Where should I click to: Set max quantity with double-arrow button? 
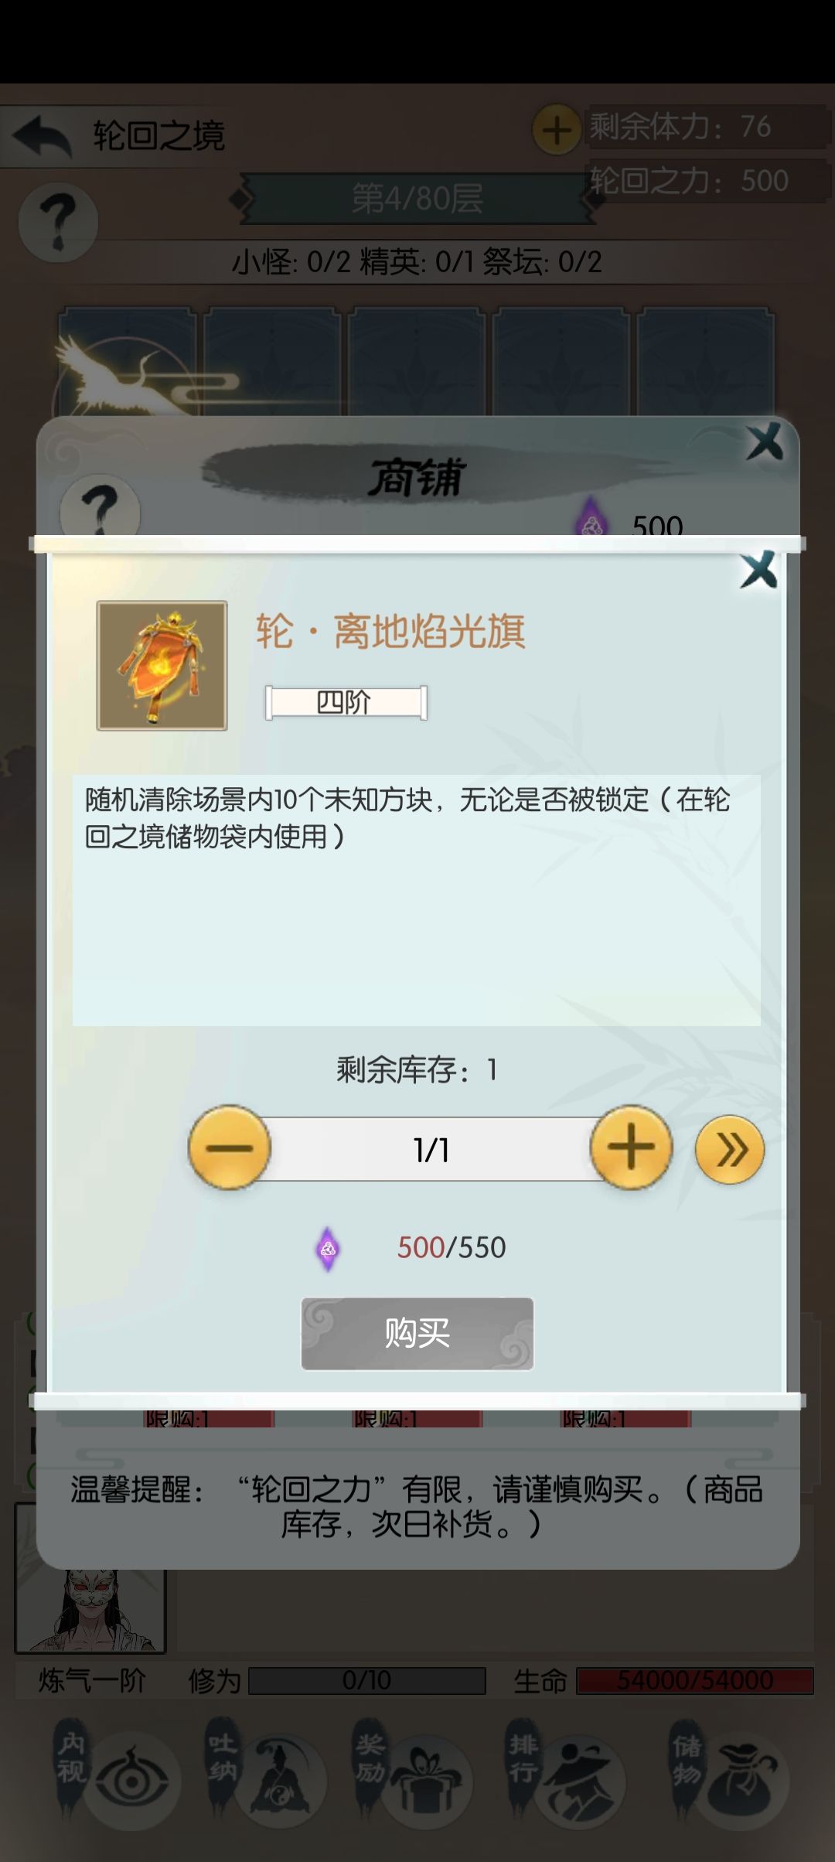tap(730, 1150)
